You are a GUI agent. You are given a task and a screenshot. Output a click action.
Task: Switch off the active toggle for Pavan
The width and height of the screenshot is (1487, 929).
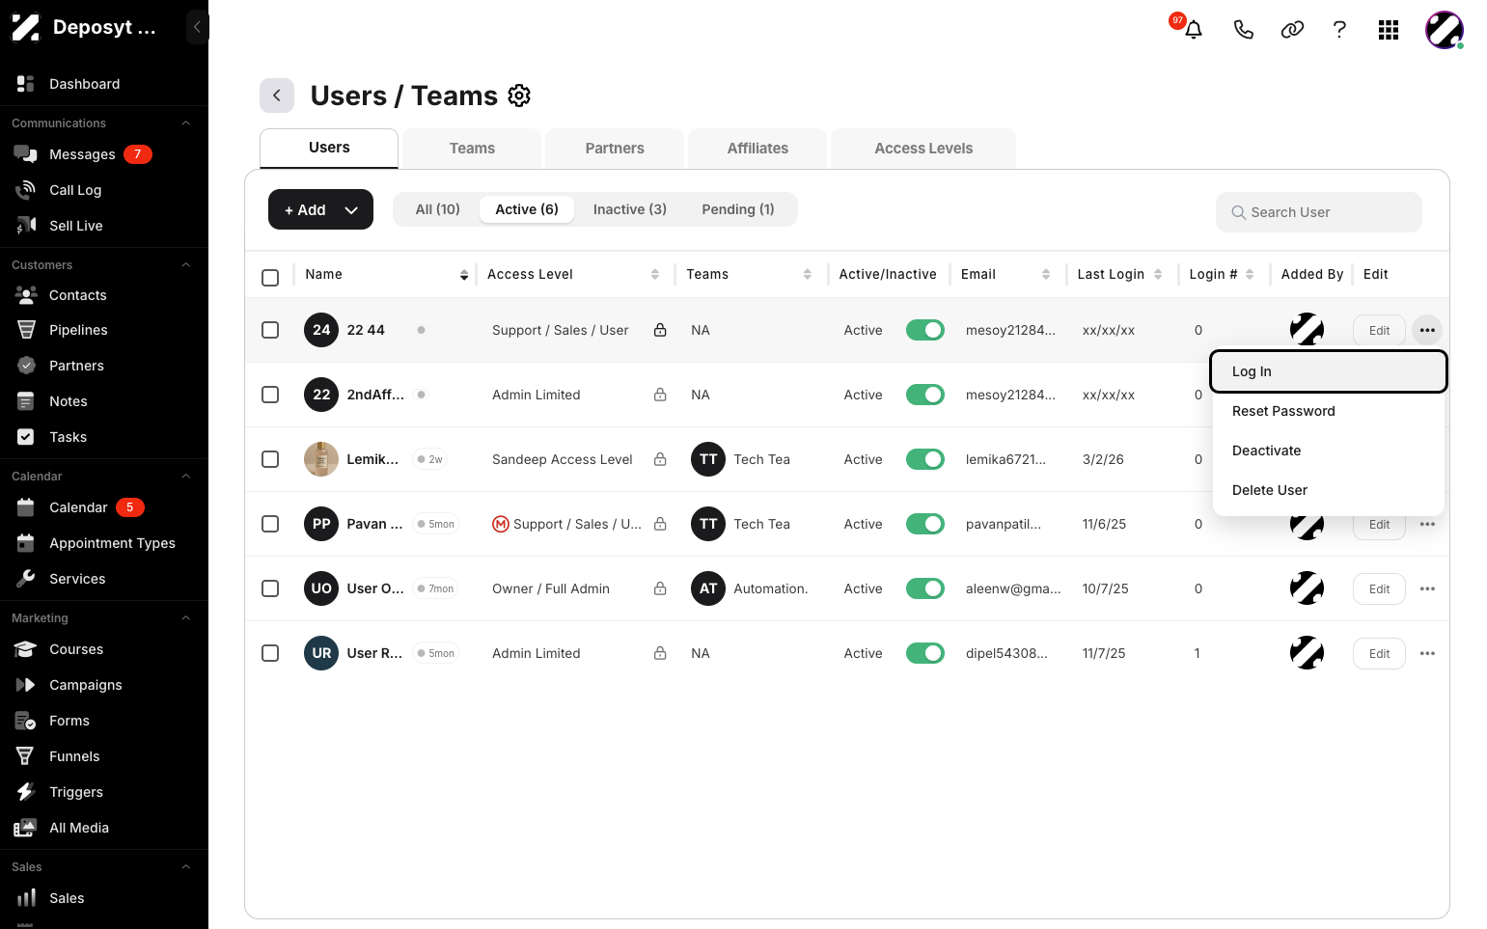924,524
